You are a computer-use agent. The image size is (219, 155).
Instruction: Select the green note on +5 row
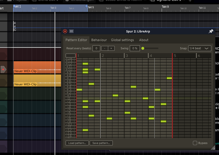[x=91, y=84]
